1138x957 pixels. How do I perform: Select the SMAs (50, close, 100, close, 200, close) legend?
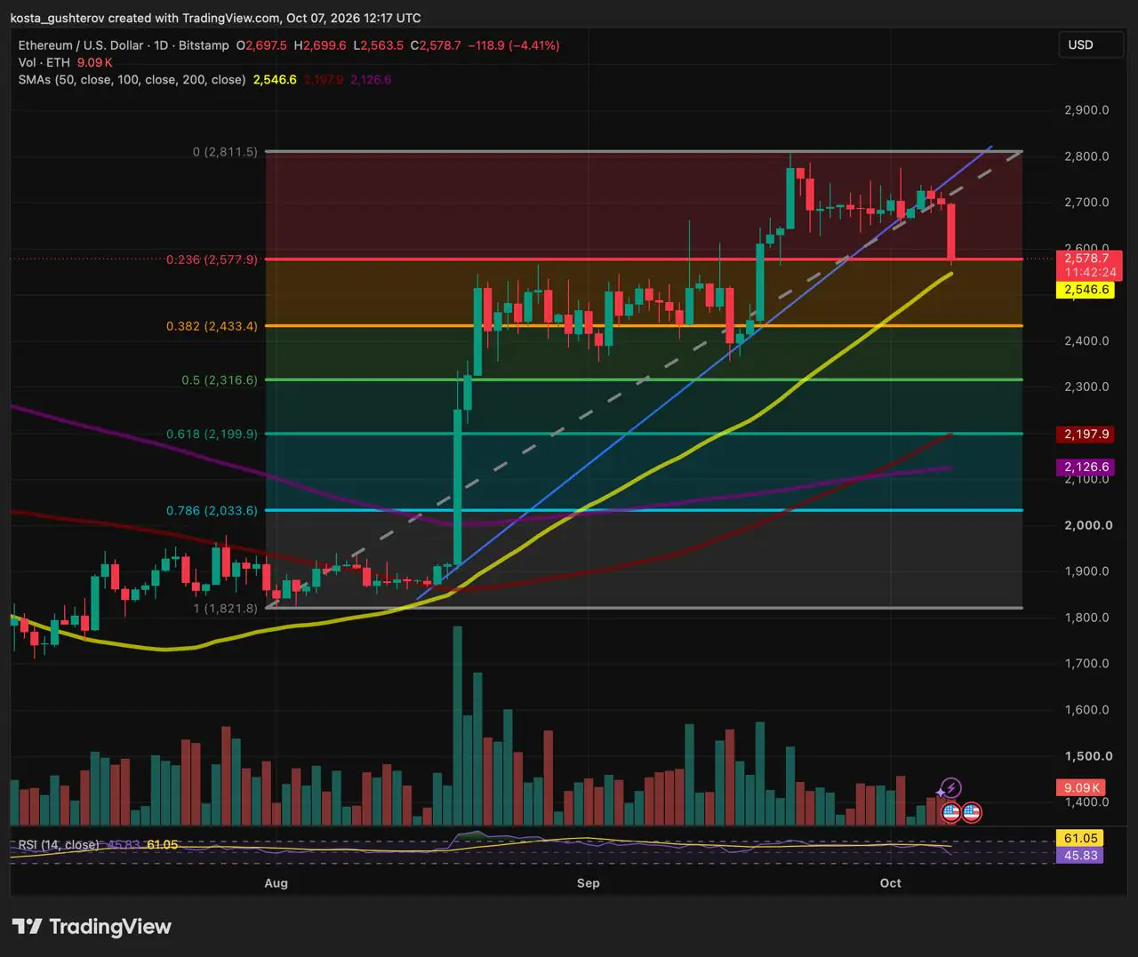[x=132, y=80]
